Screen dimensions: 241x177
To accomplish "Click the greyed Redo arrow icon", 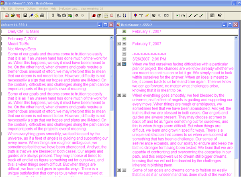I will tap(82, 16).
